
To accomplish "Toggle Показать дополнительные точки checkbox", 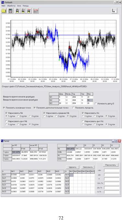I will pyautogui.click(x=34, y=108).
